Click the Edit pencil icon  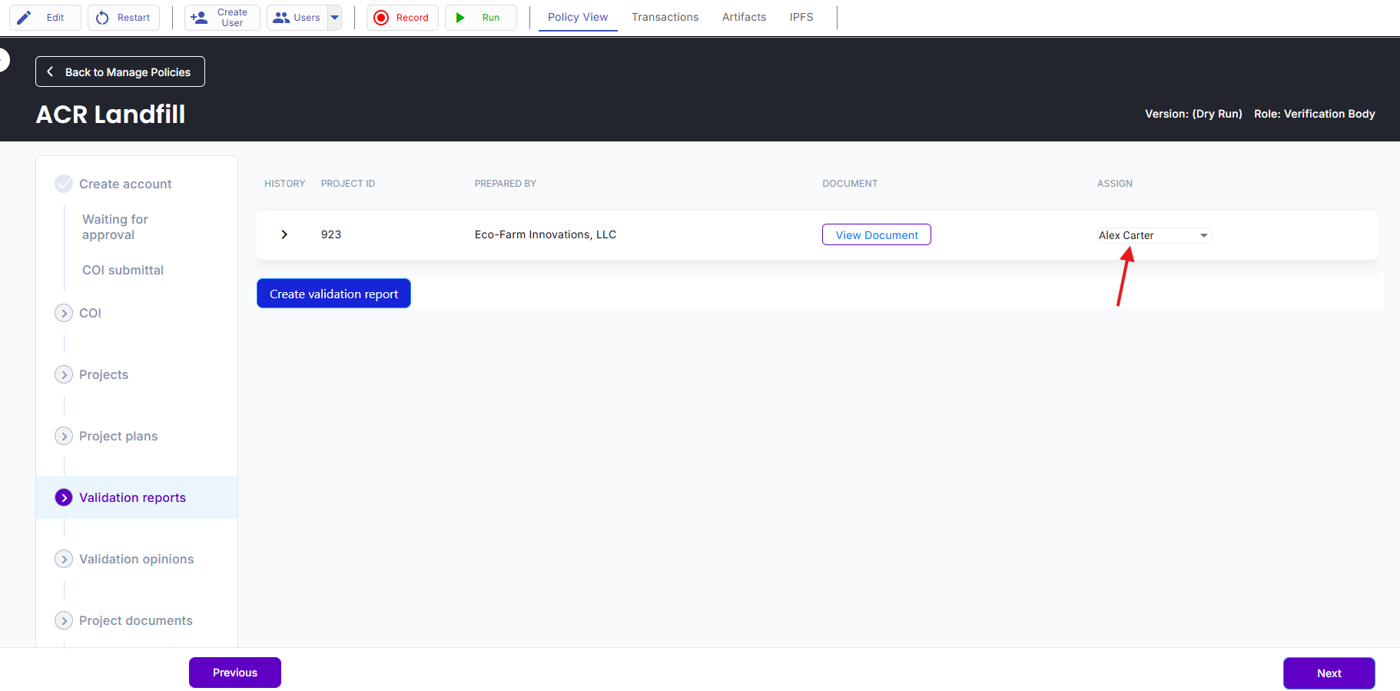tap(25, 18)
